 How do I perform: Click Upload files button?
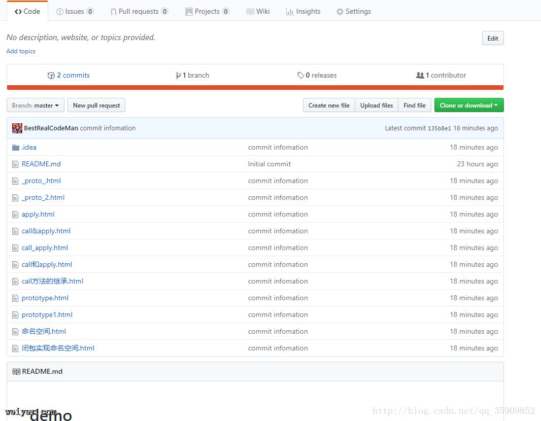pyautogui.click(x=377, y=105)
